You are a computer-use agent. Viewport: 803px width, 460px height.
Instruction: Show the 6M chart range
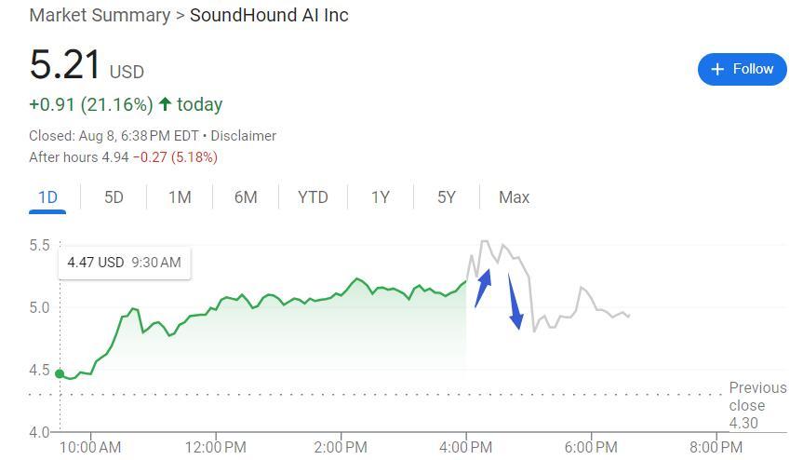(x=246, y=197)
